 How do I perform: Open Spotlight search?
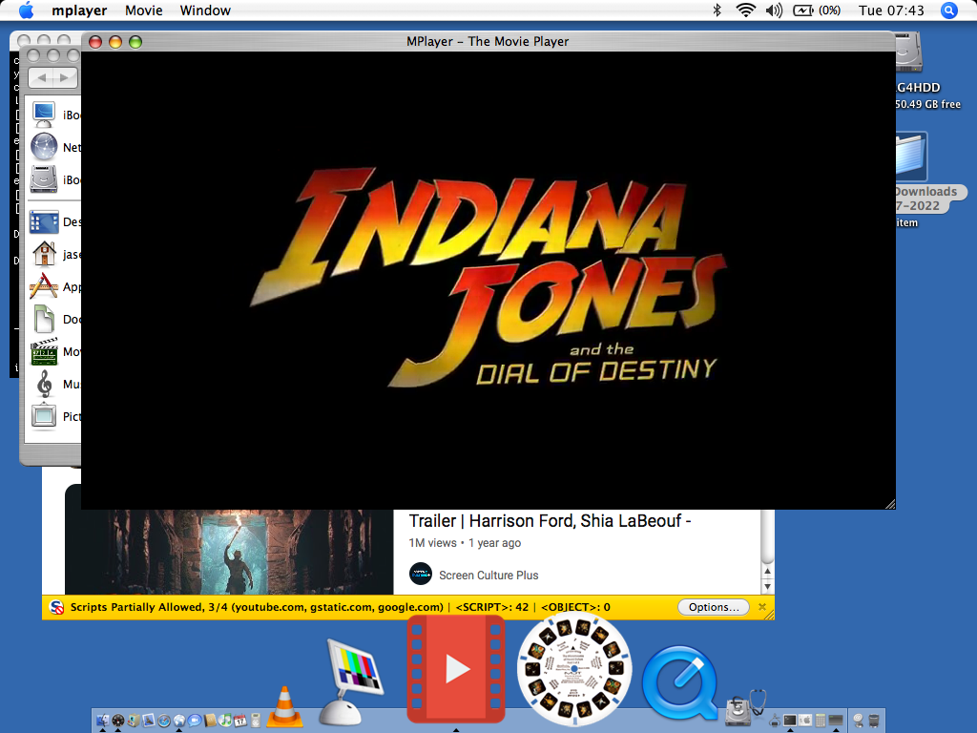click(949, 10)
